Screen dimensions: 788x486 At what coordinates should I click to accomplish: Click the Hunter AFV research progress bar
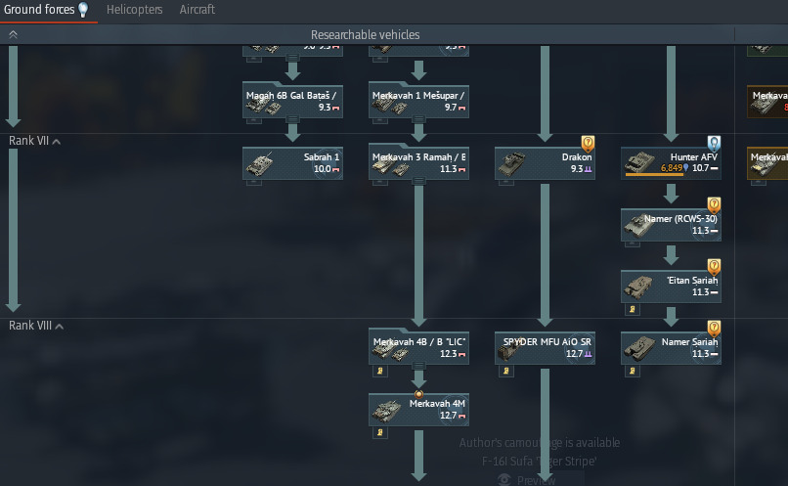(655, 175)
